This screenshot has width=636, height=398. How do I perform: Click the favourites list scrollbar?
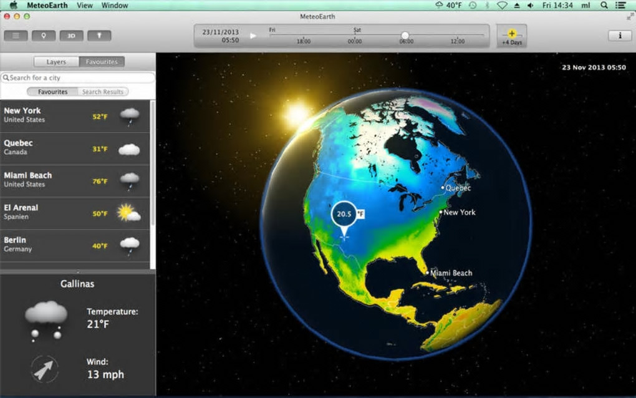pos(153,162)
